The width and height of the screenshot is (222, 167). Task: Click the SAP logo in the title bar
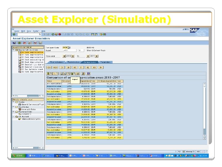[194, 30]
